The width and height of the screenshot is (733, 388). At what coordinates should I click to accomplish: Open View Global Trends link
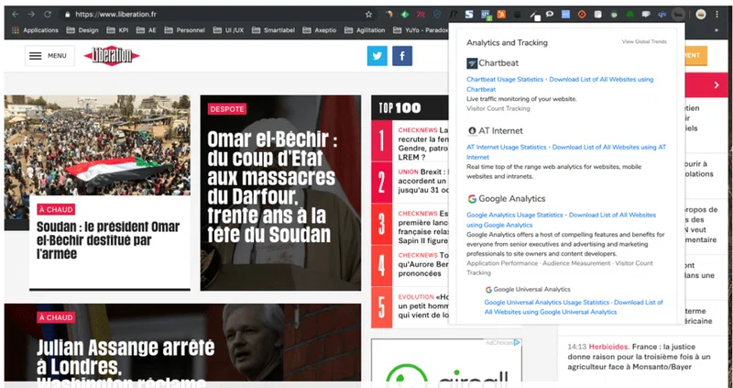tap(644, 41)
